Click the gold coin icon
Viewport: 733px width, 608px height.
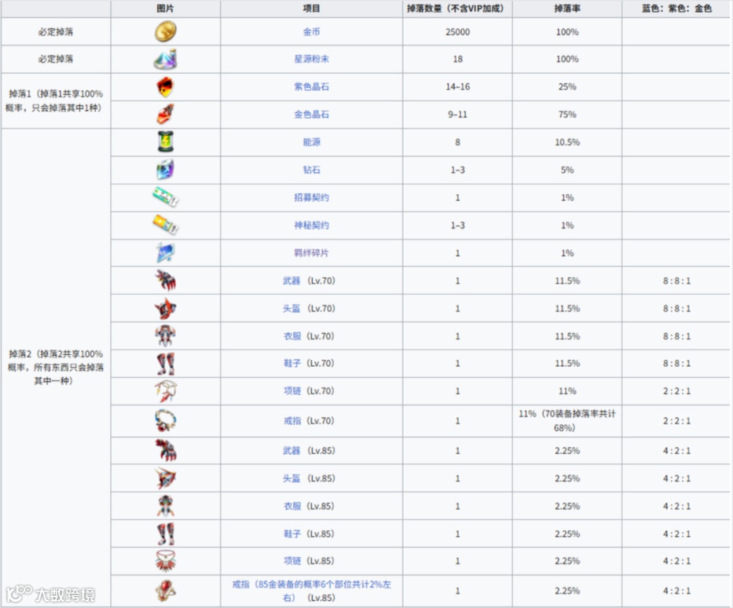click(x=166, y=32)
